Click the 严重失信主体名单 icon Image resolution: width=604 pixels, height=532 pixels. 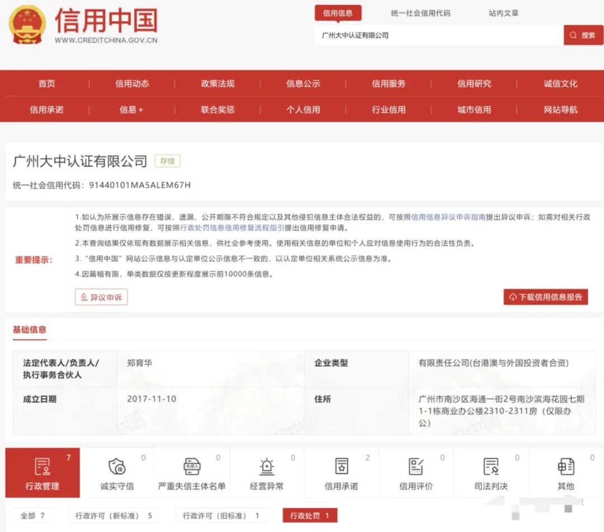click(x=191, y=468)
